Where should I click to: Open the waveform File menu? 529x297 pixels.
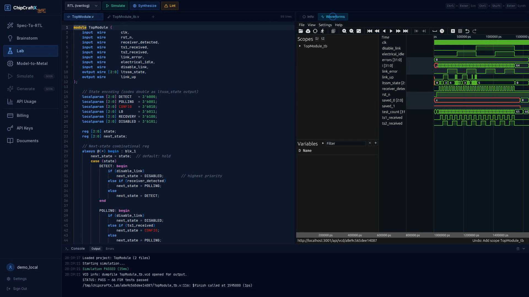pyautogui.click(x=301, y=25)
